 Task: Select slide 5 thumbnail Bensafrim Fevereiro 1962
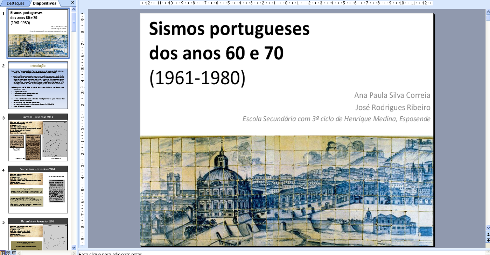38,234
